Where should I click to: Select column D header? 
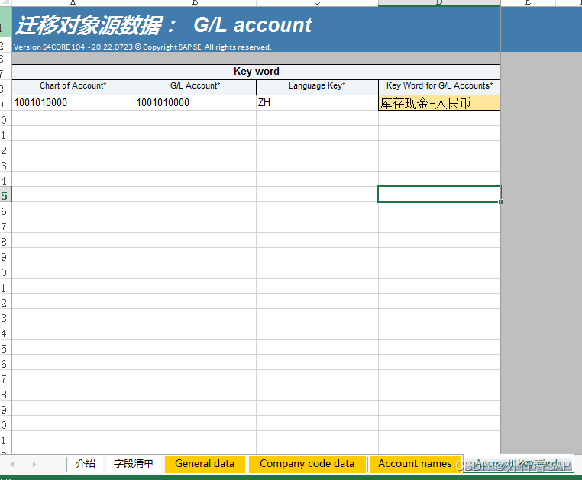[x=439, y=2]
